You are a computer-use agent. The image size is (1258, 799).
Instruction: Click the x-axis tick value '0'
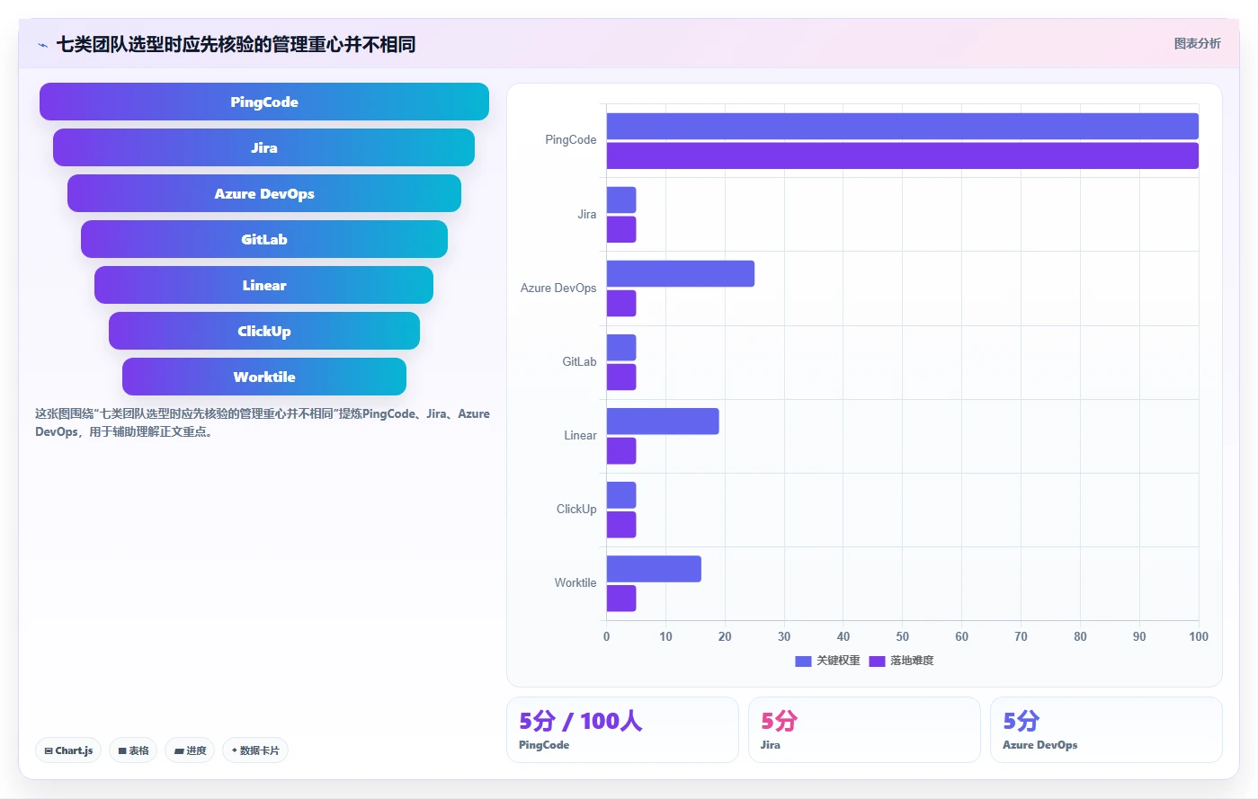(x=606, y=636)
